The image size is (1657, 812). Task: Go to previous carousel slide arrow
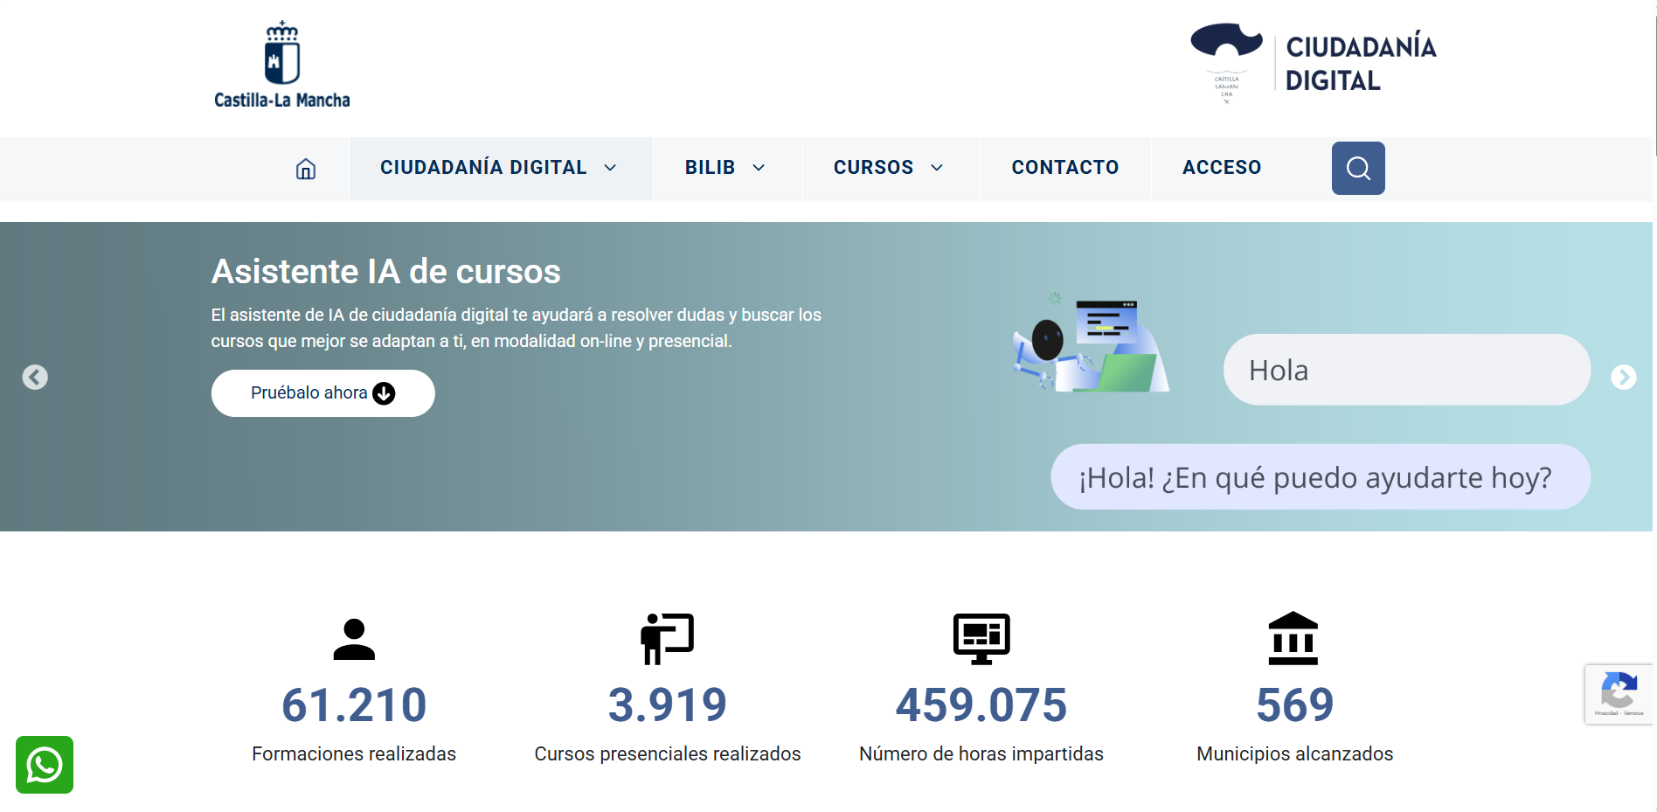coord(35,377)
